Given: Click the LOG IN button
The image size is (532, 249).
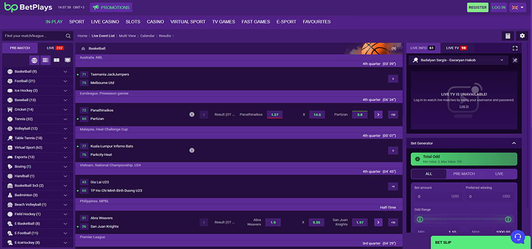Looking at the screenshot, I should [499, 7].
